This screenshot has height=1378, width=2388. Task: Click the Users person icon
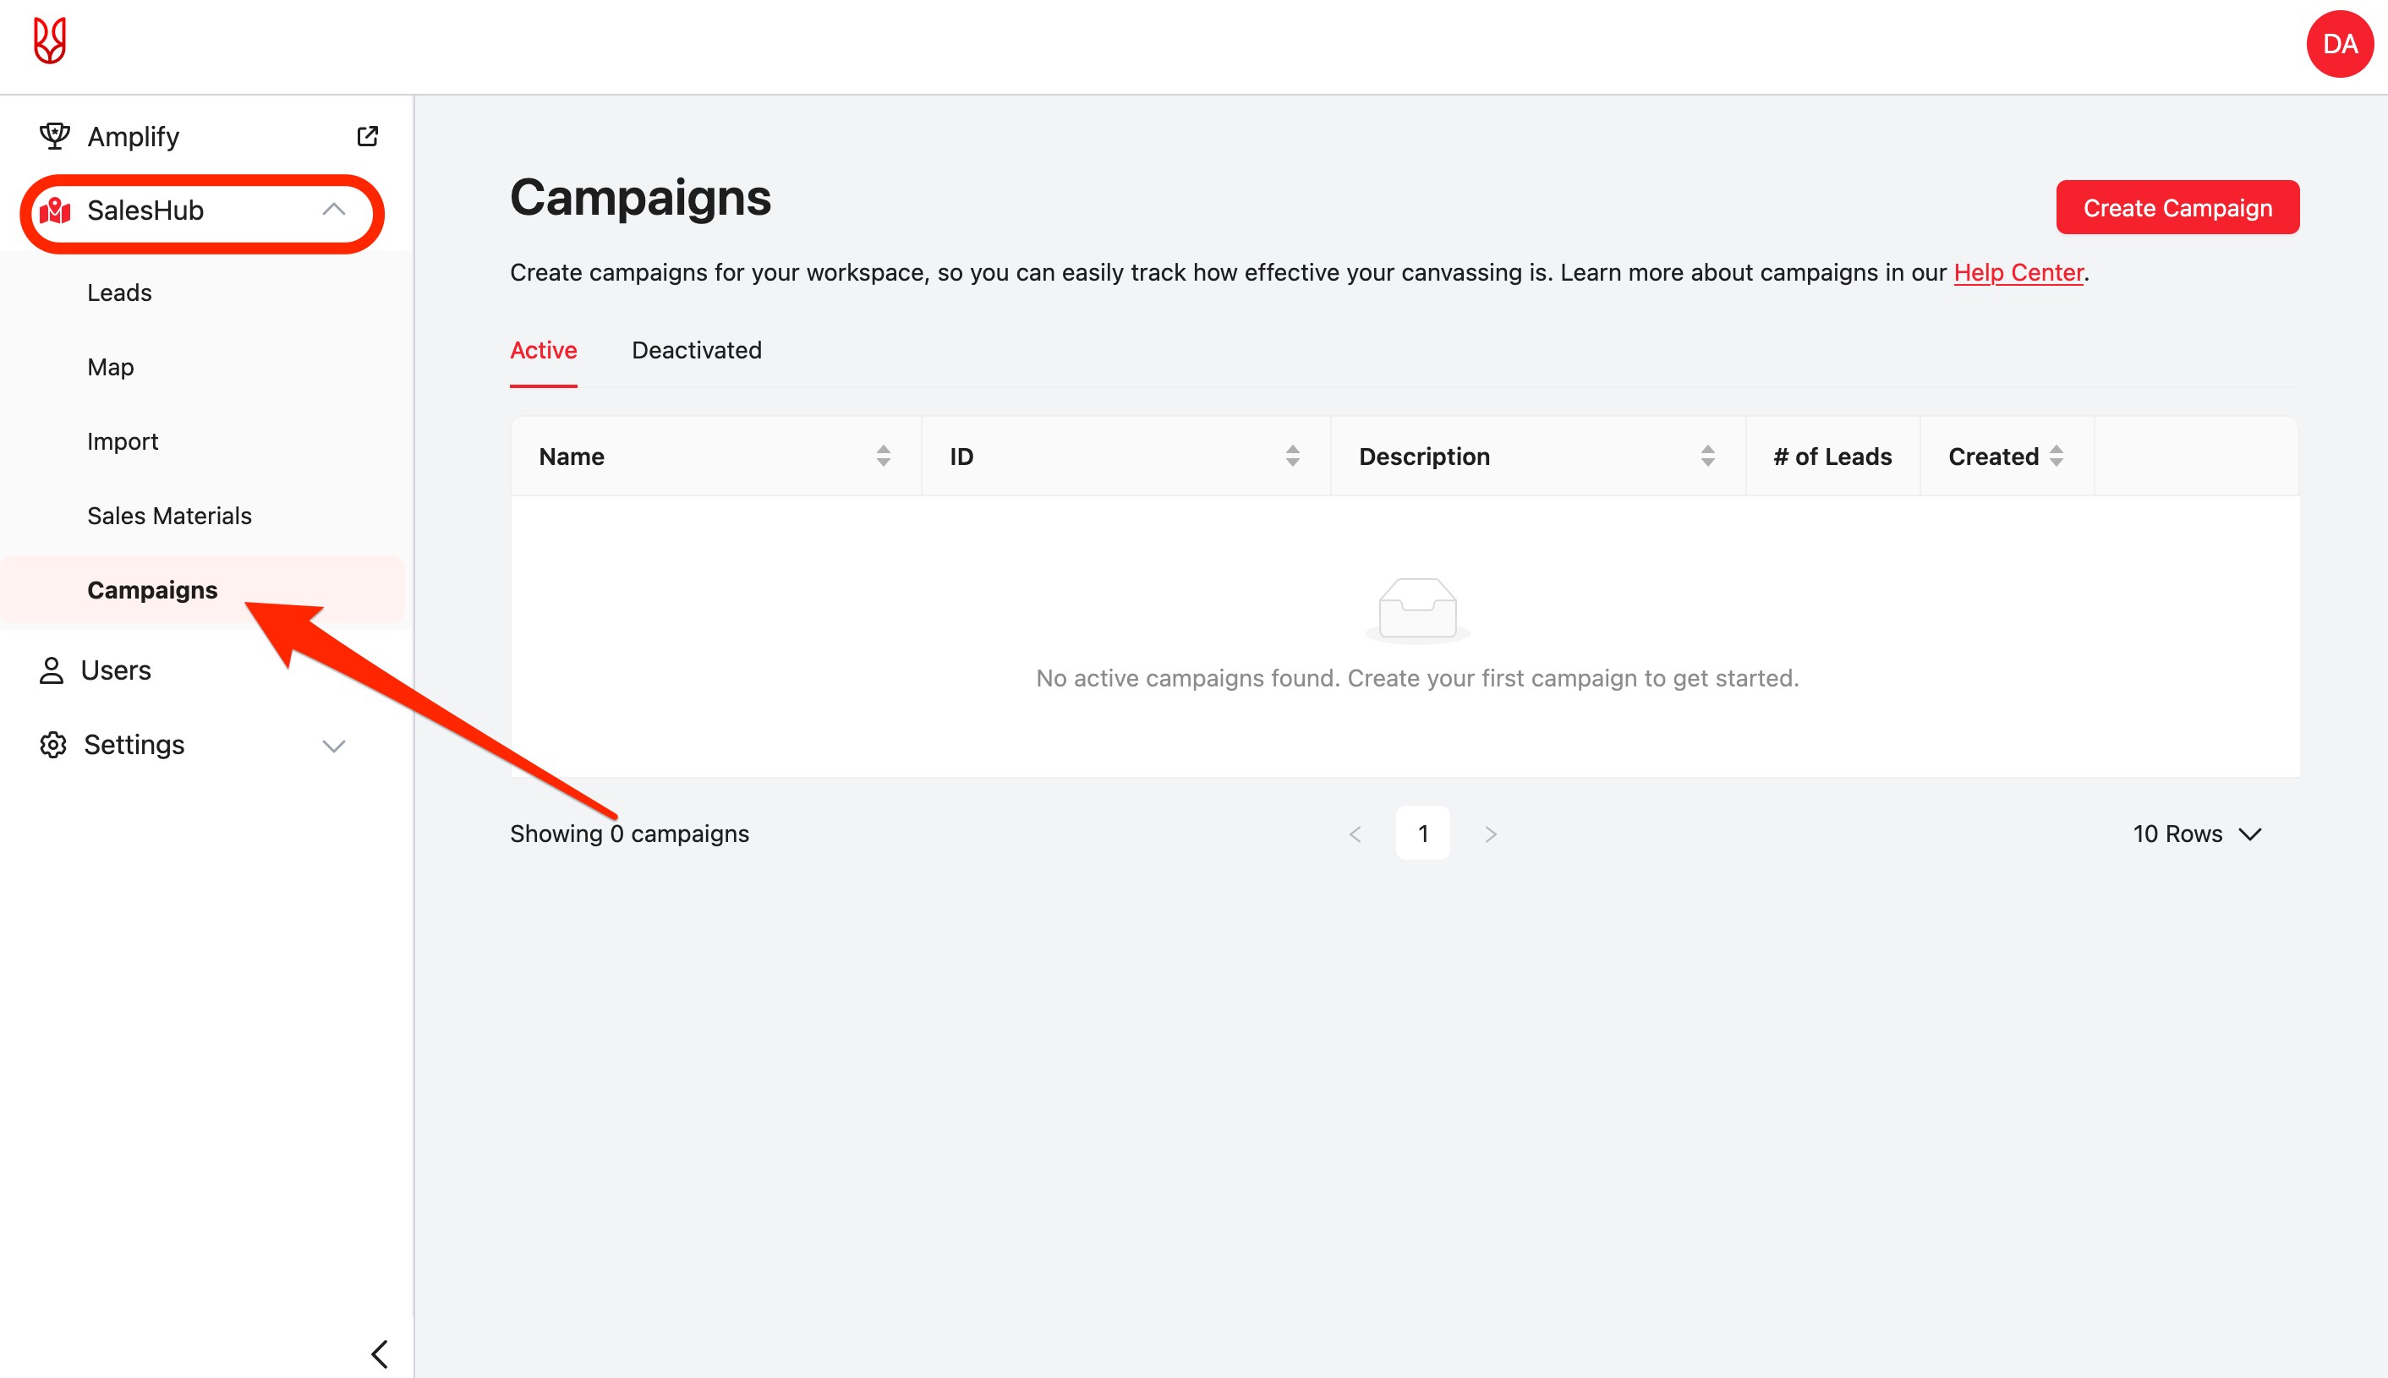pos(51,670)
